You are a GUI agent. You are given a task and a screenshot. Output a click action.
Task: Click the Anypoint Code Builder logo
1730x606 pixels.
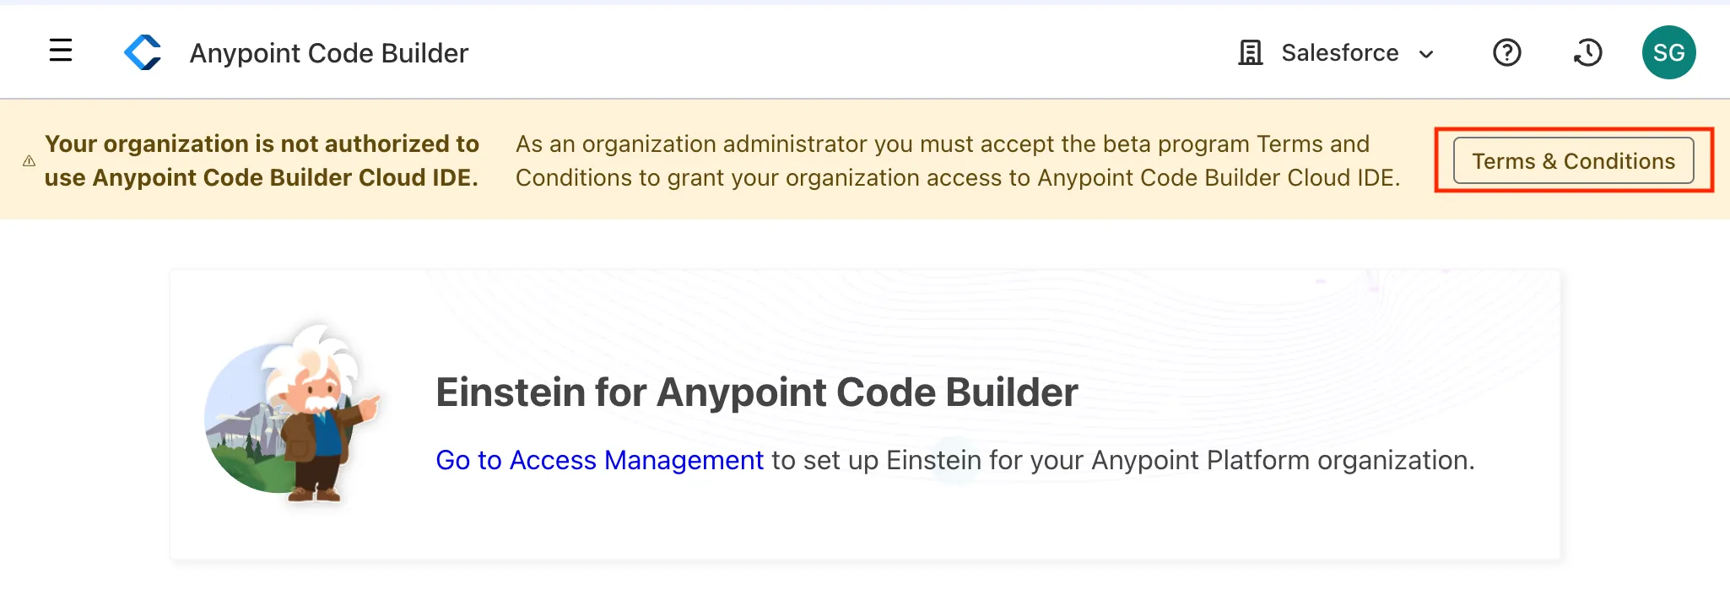pyautogui.click(x=143, y=52)
